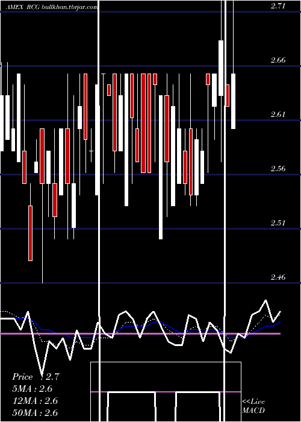The image size is (301, 422).
Task: Click the AMEX RCG bullkhan.tbrjar.com title text
Action: click(51, 7)
